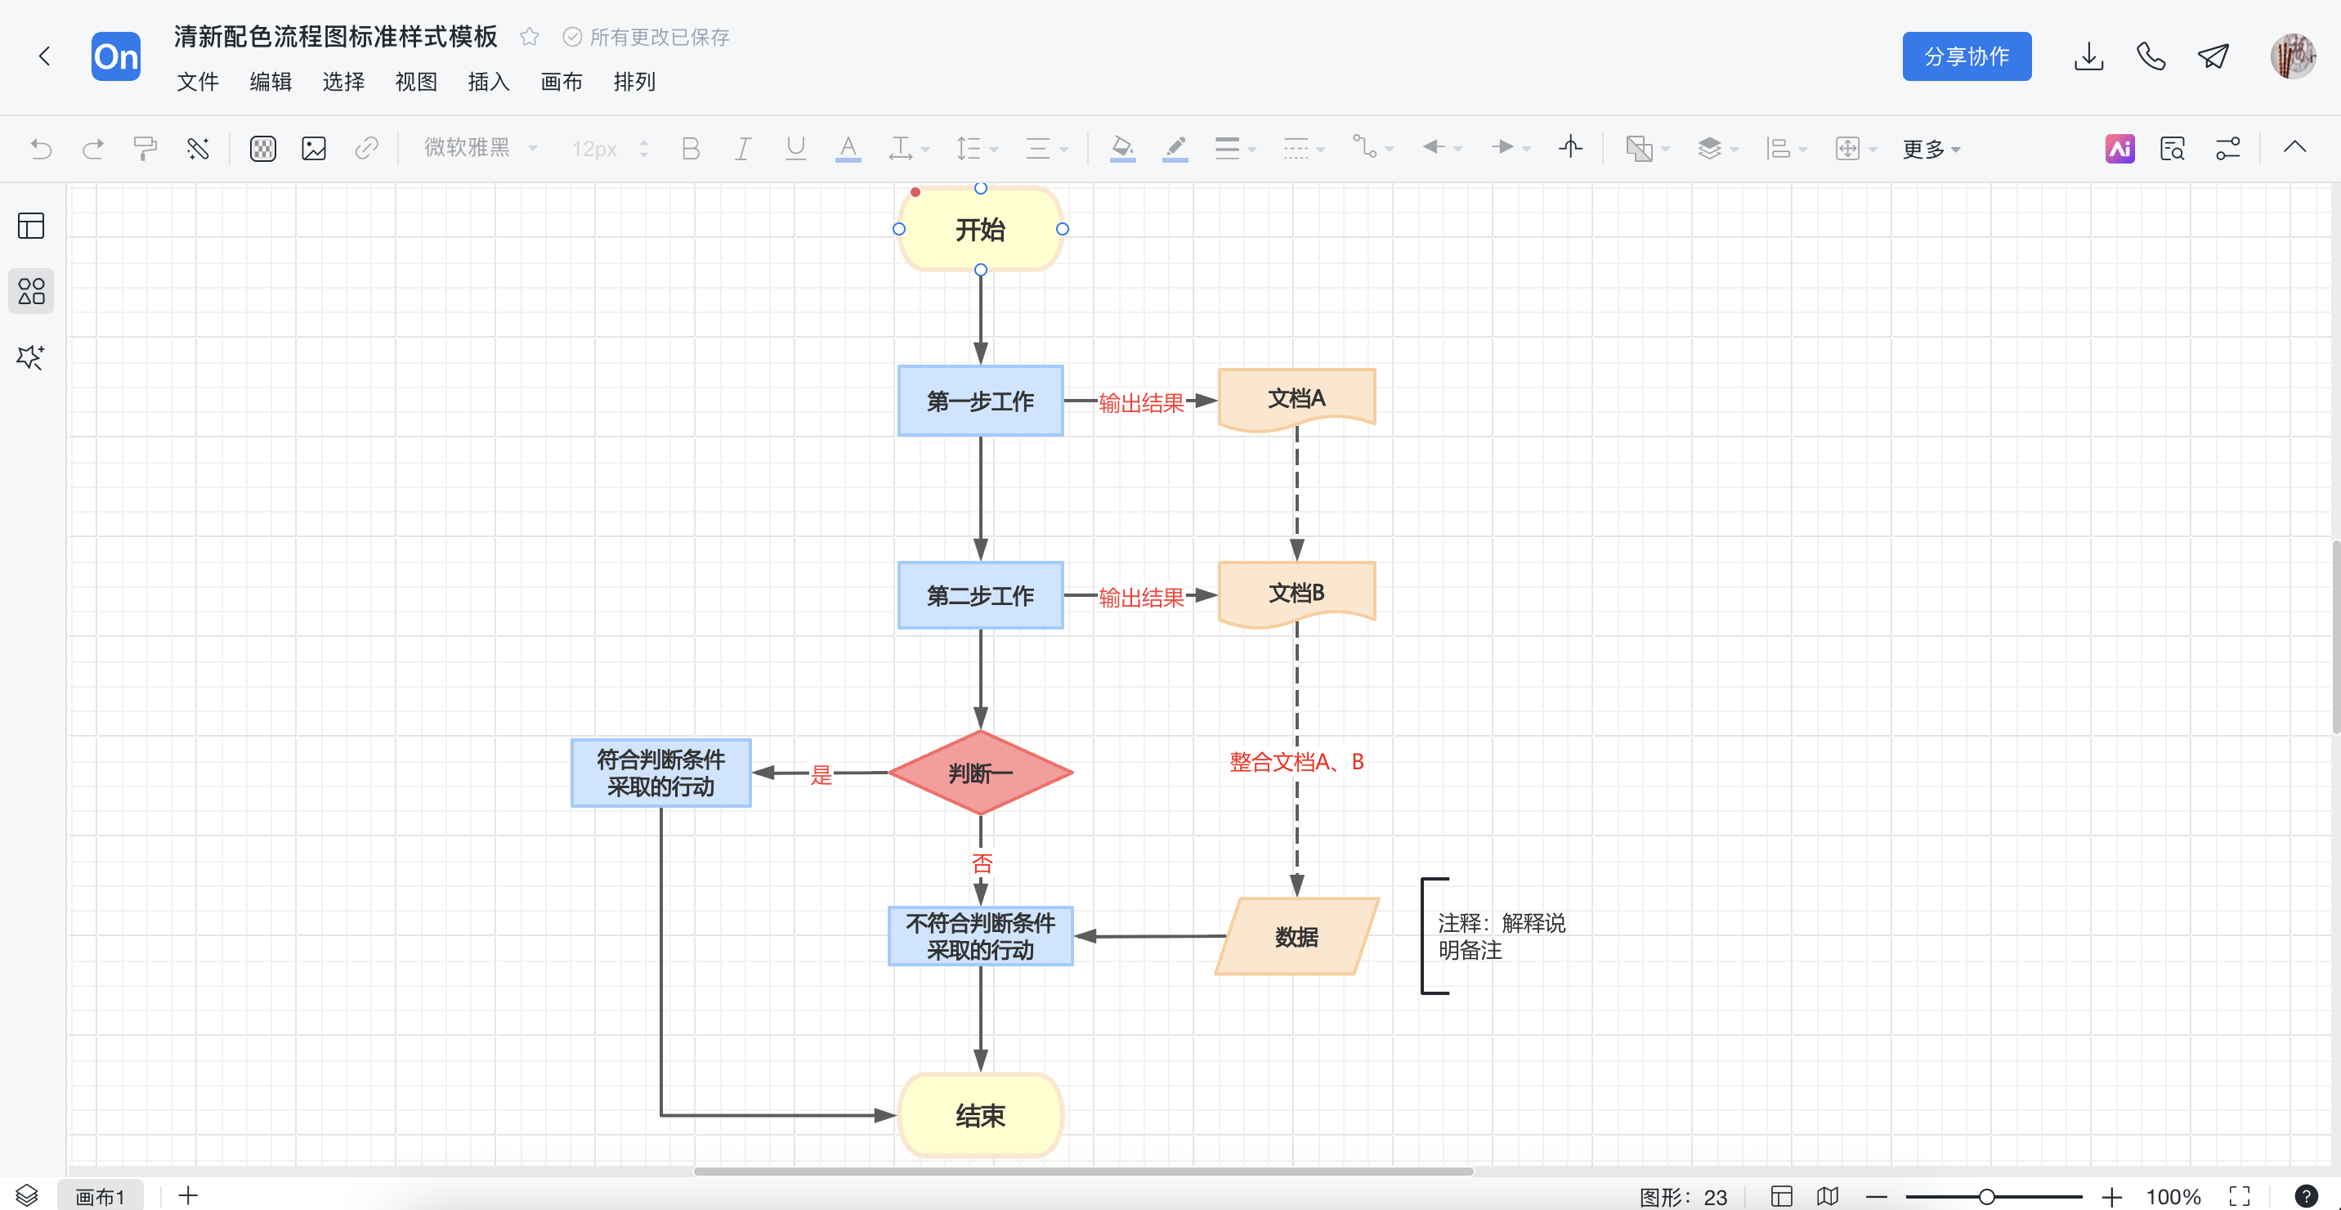Click the Redo icon
Image resolution: width=2341 pixels, height=1210 pixels.
coord(92,148)
